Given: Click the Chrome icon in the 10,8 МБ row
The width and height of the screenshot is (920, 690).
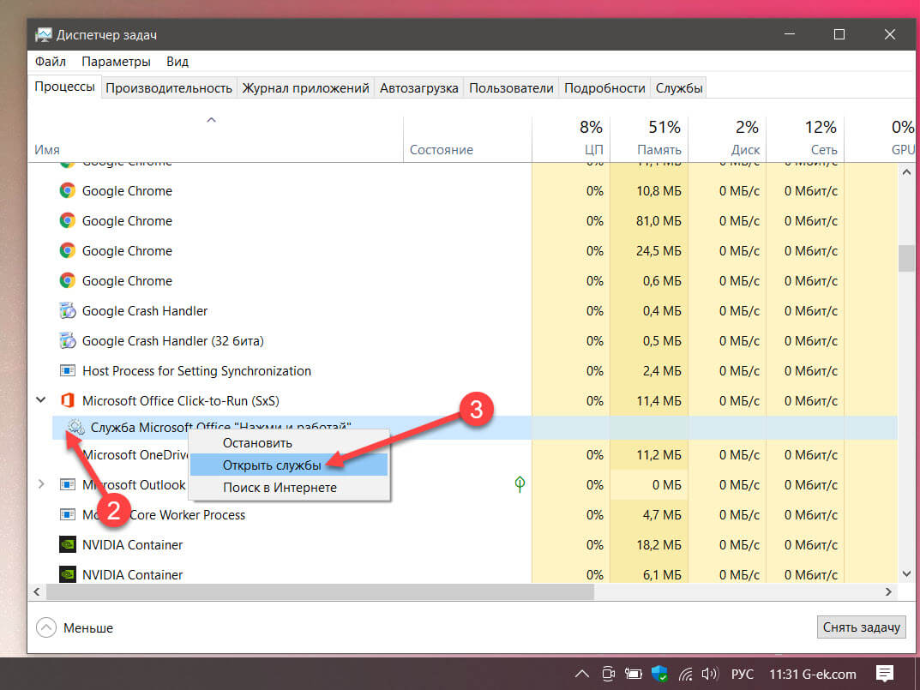Looking at the screenshot, I should pyautogui.click(x=68, y=190).
